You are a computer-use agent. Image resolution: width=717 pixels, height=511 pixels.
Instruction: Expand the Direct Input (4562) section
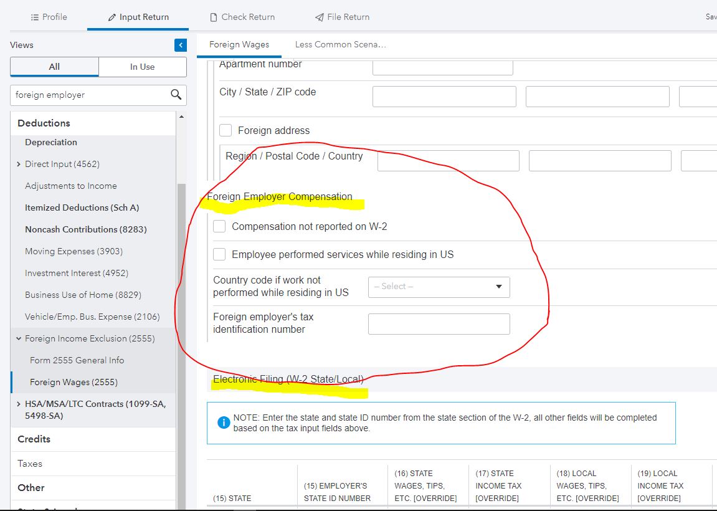(x=19, y=164)
